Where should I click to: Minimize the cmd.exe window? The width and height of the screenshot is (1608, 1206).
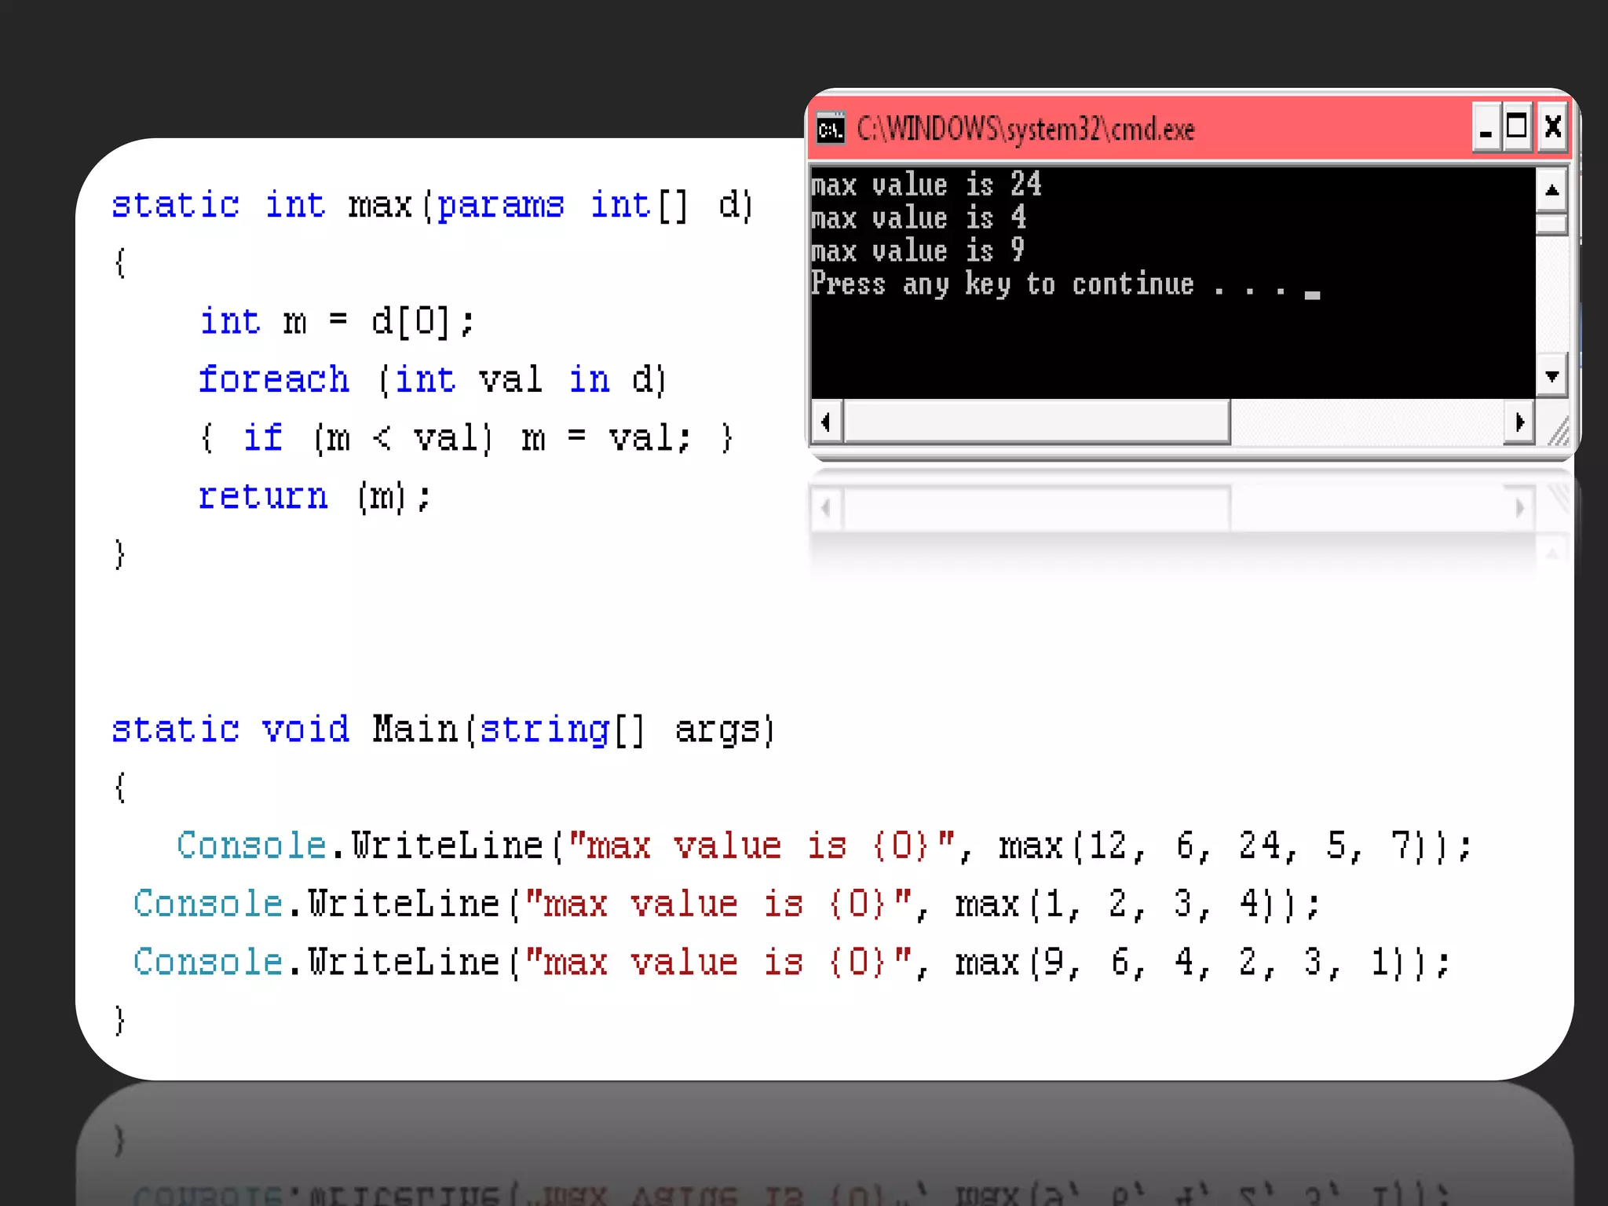click(x=1486, y=127)
